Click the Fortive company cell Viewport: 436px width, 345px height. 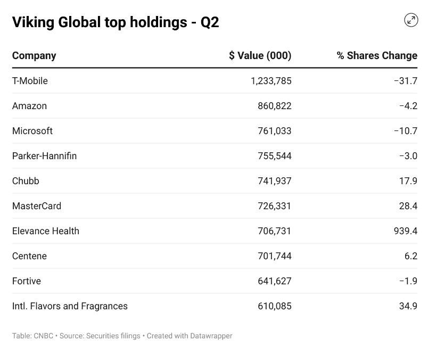pos(27,281)
